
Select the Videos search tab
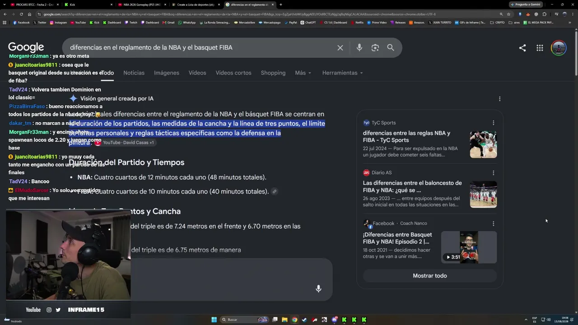197,73
